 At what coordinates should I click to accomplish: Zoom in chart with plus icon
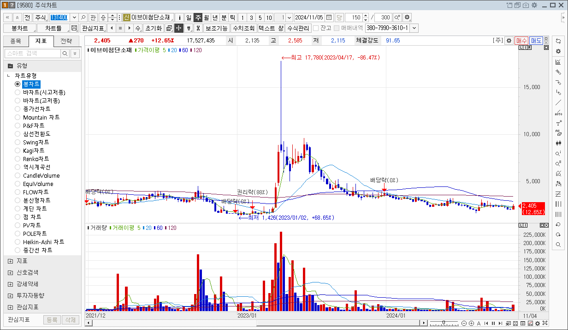[x=471, y=323]
